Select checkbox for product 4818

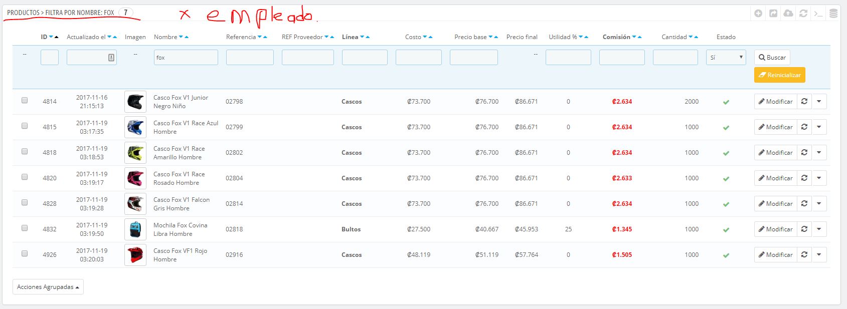[25, 151]
